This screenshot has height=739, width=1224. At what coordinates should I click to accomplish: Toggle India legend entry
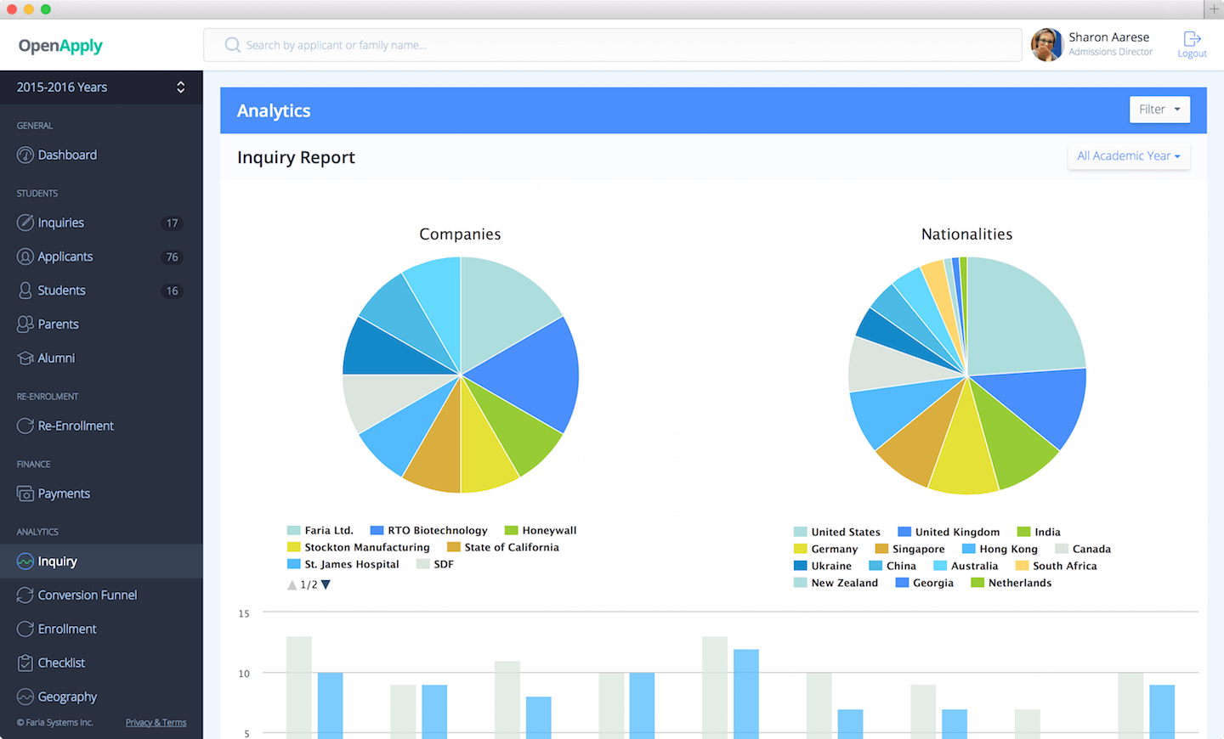tap(1039, 532)
